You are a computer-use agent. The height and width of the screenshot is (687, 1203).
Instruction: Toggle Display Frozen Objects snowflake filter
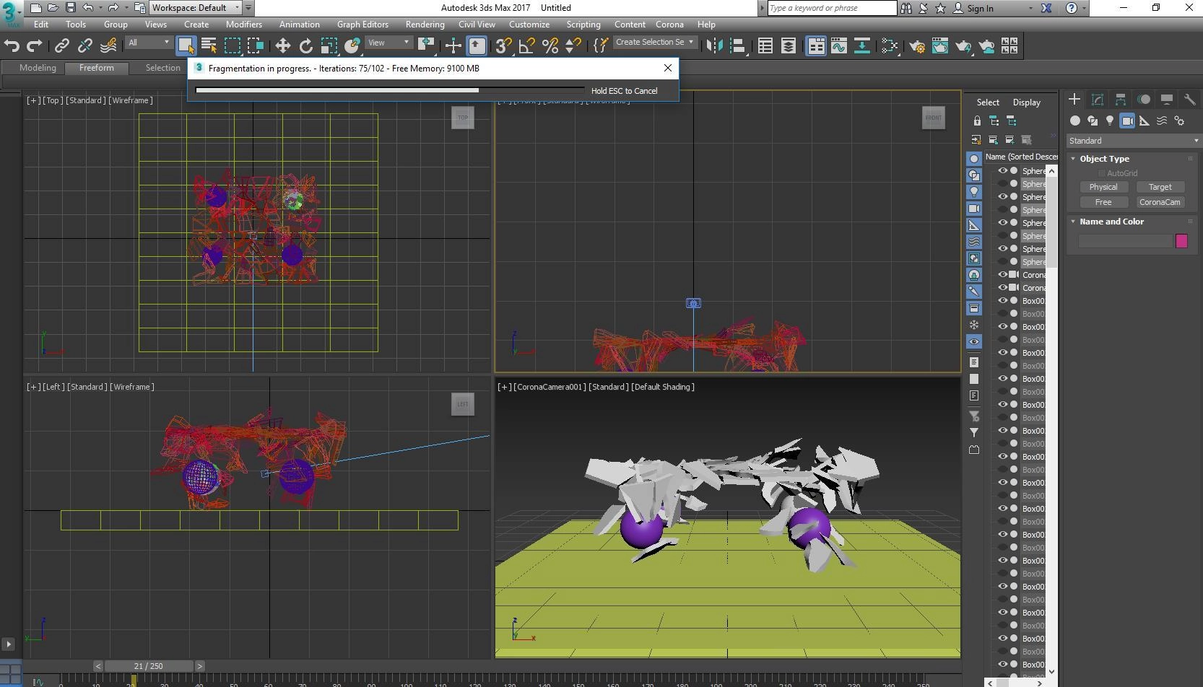pos(974,325)
